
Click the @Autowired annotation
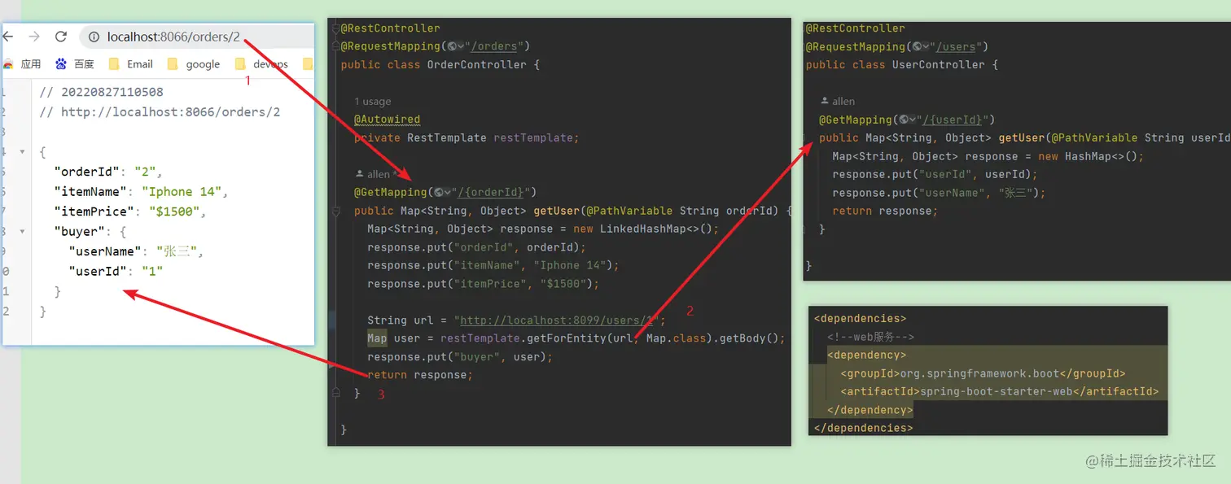(x=387, y=120)
